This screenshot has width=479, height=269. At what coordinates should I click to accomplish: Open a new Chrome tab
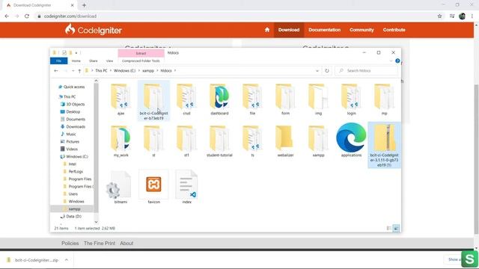84,5
